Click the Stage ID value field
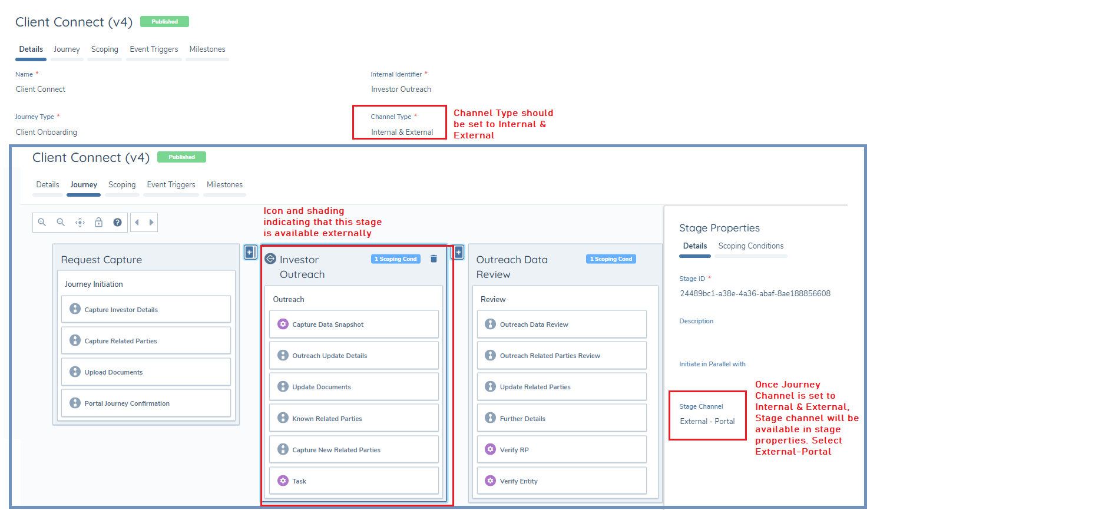 pos(755,293)
